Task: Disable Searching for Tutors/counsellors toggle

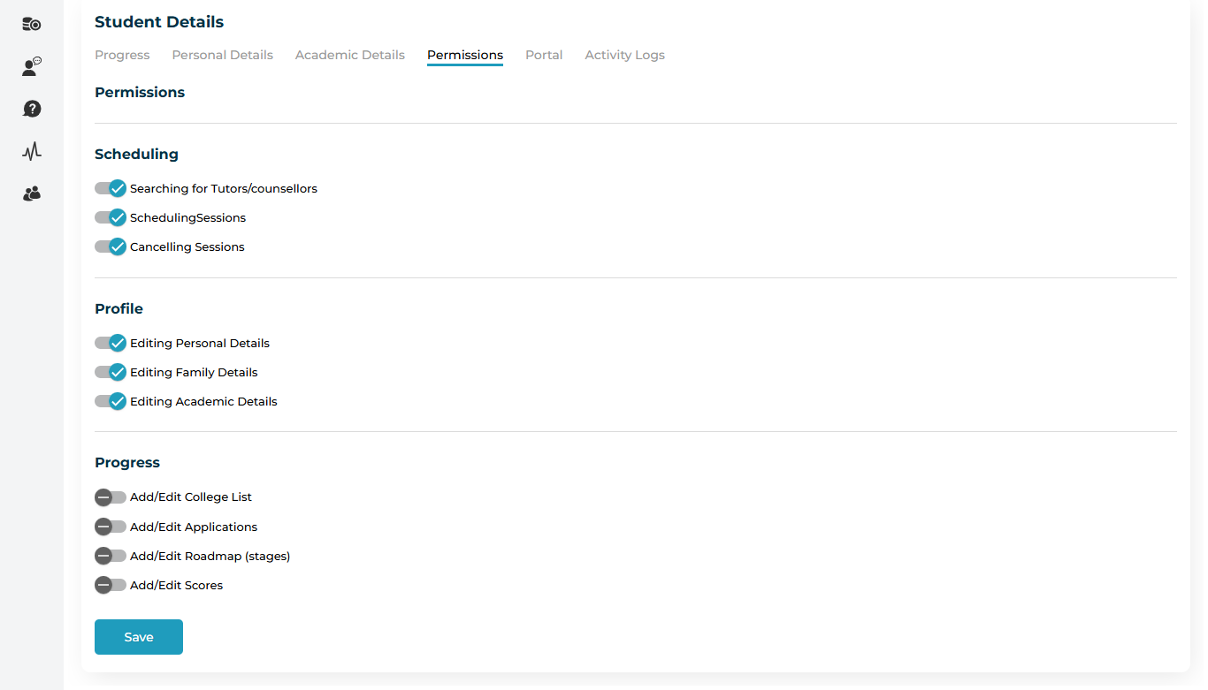Action: click(x=111, y=188)
